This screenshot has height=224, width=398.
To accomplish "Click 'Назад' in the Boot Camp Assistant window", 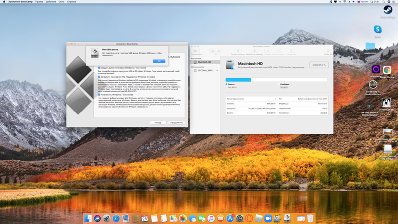I will [158, 122].
